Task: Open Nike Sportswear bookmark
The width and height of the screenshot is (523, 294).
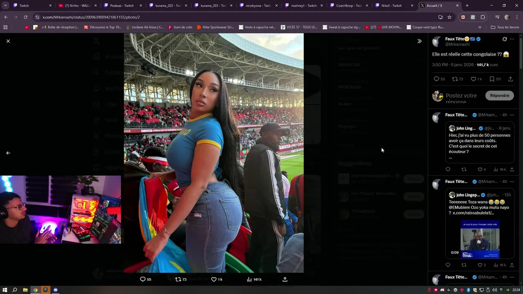Action: (215, 27)
